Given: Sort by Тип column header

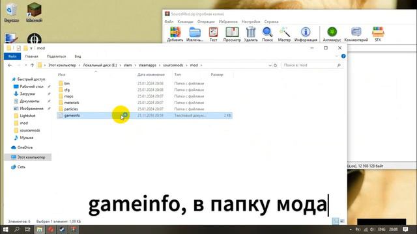Looking at the screenshot, I should 178,75.
